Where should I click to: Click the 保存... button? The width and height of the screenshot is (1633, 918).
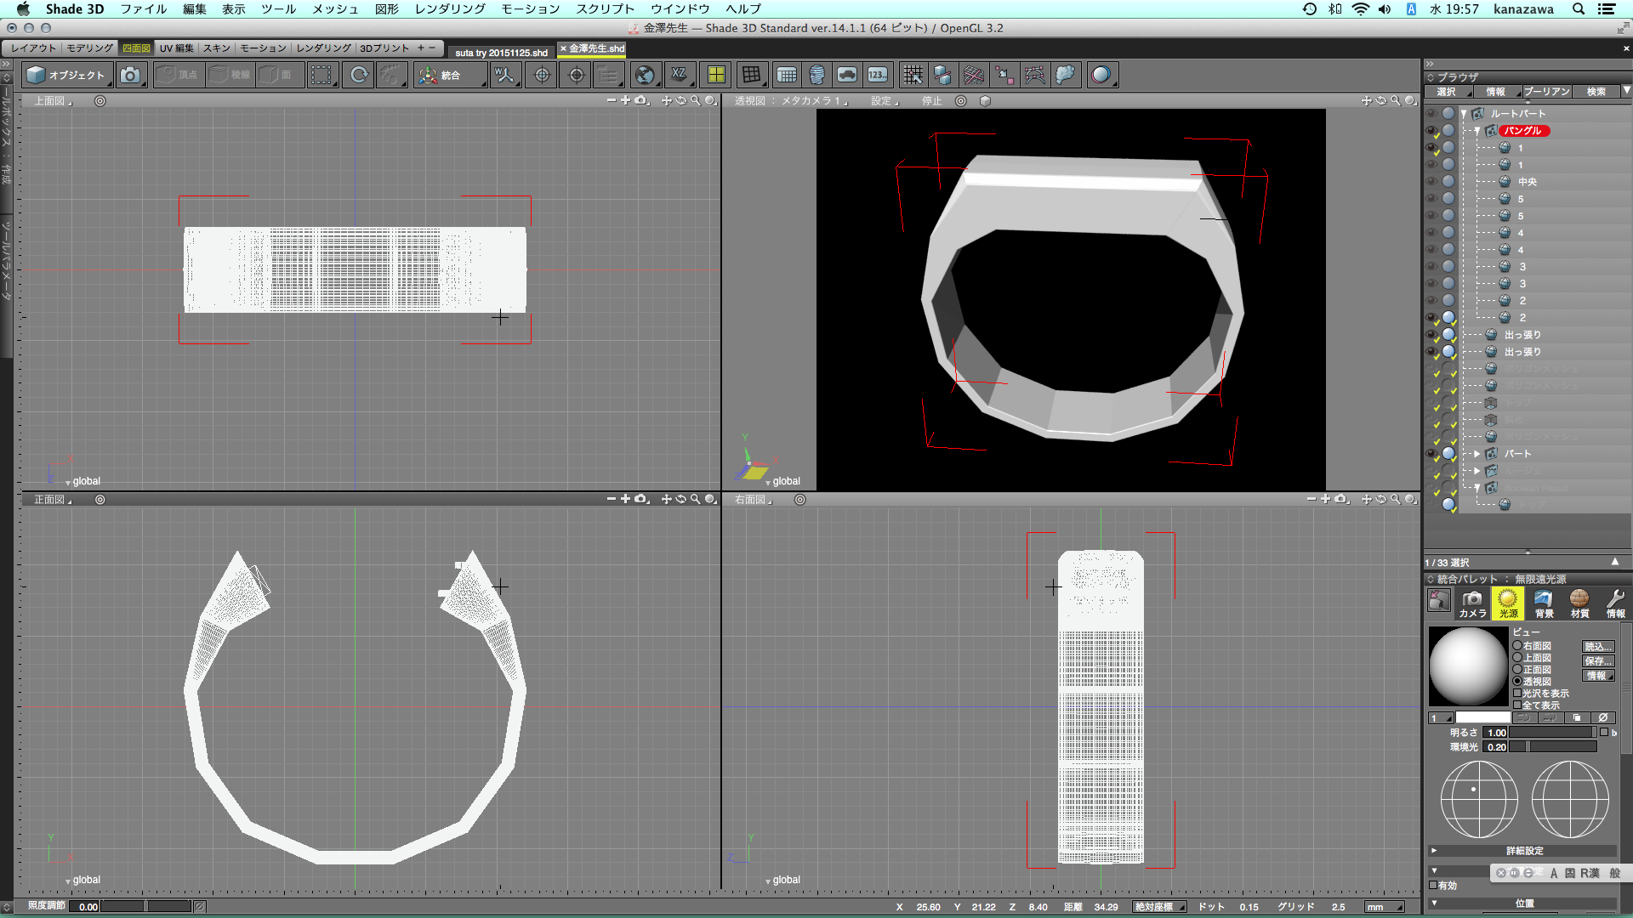pos(1597,661)
